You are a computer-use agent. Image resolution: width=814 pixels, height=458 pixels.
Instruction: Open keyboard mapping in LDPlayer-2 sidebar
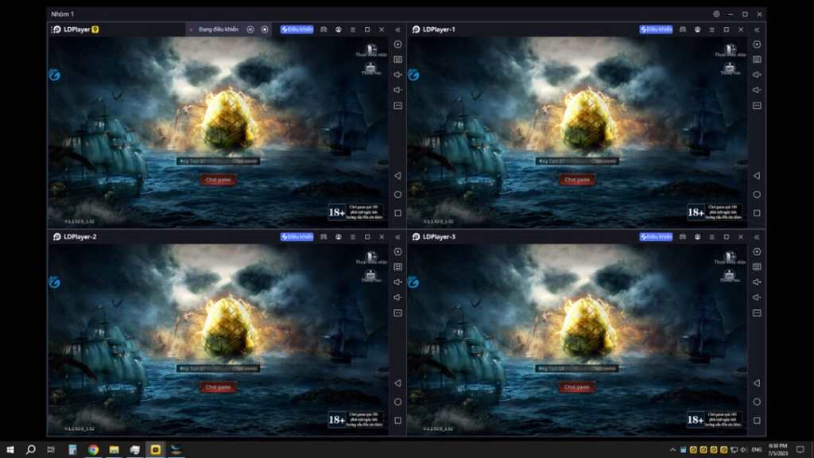[x=397, y=267]
